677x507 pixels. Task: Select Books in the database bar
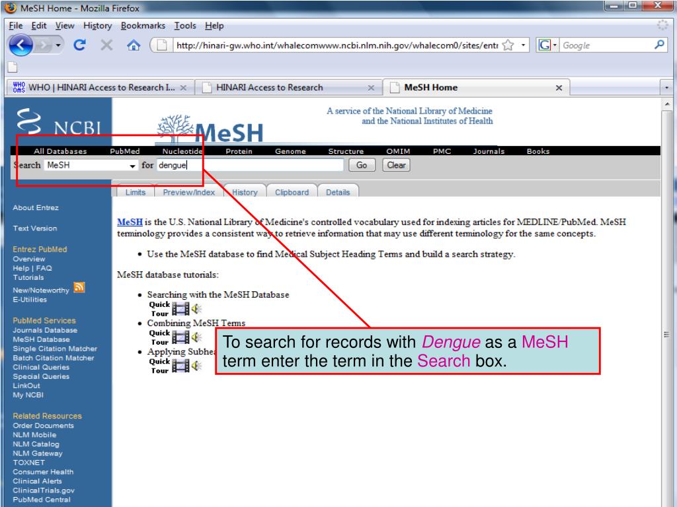pos(538,151)
